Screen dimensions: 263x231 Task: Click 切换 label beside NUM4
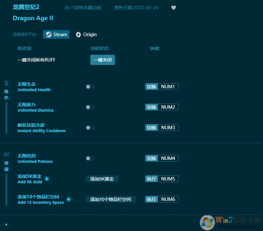coord(152,158)
